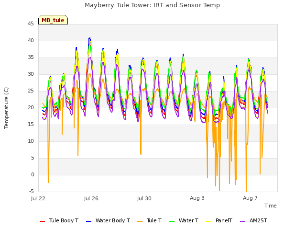The image size is (306, 230).
Task: Select the Water Body T legend label
Action: click(113, 220)
